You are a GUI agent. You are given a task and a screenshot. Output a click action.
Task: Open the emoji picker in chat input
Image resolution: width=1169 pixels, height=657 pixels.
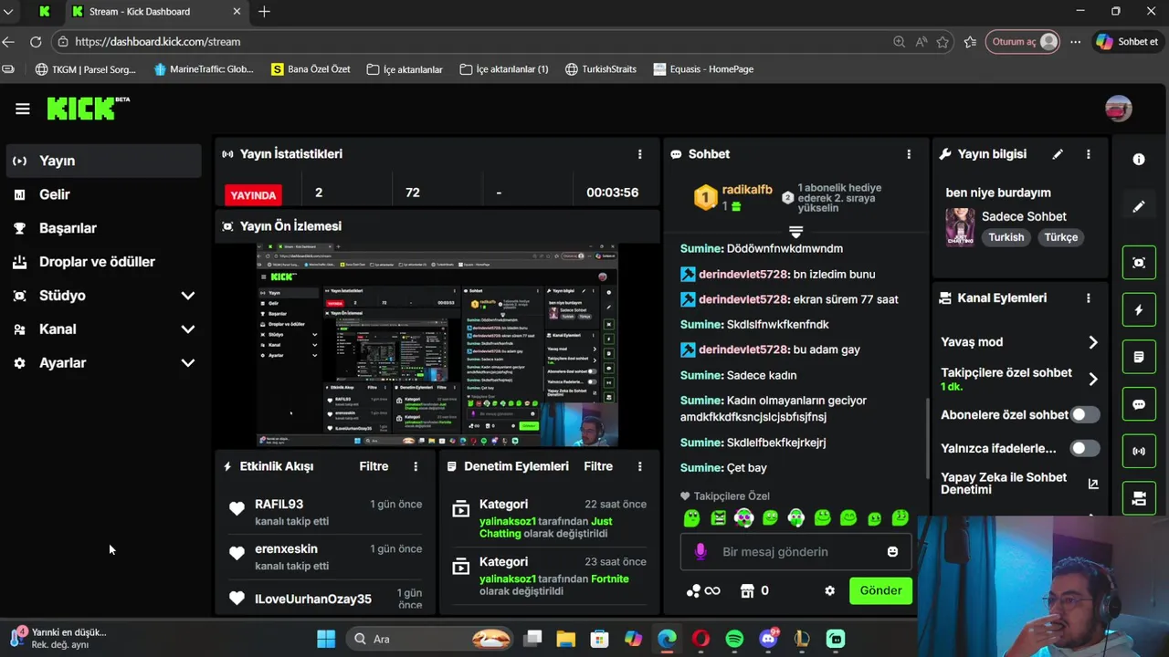pyautogui.click(x=892, y=551)
